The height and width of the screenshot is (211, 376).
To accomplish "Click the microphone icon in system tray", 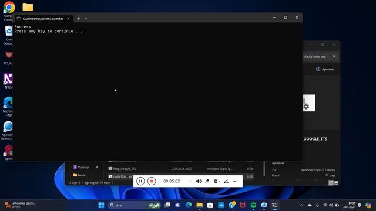I will pos(317,205).
